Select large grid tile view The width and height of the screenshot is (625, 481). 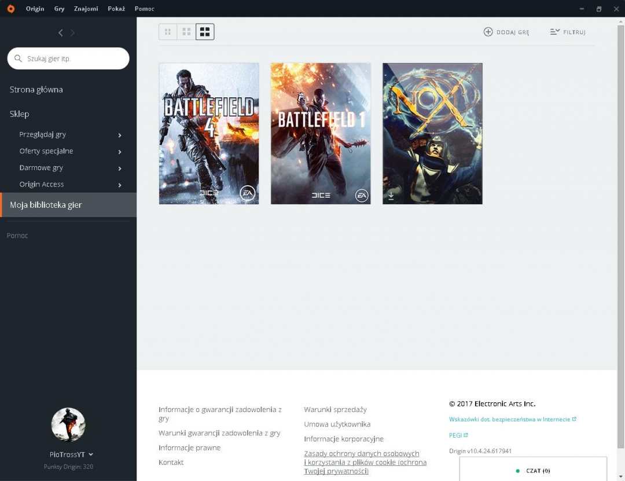pyautogui.click(x=205, y=32)
